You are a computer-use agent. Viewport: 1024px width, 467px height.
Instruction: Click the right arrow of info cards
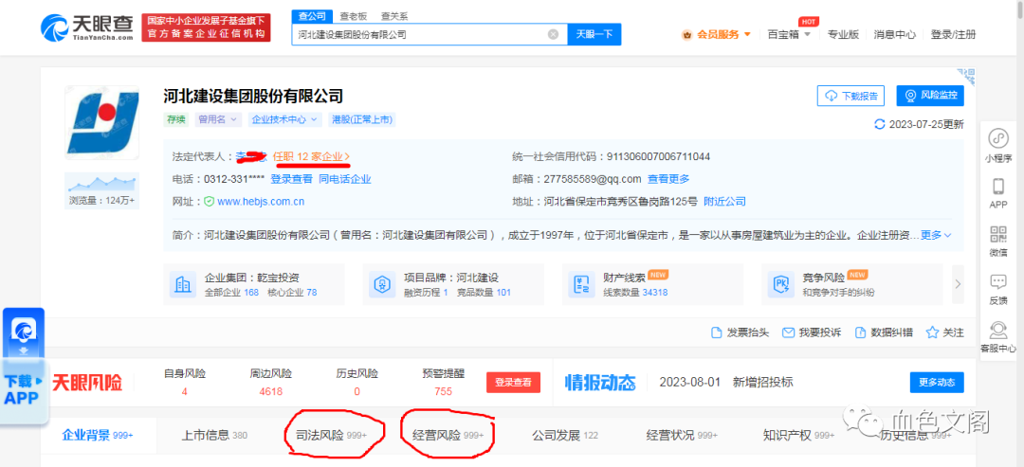(958, 284)
